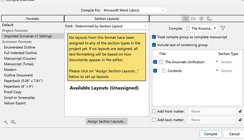Expand the Font dropdown
244x140 pixels.
[111, 26]
